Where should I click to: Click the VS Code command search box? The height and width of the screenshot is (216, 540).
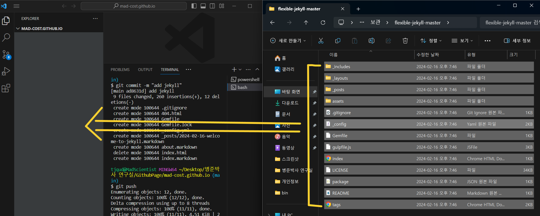tap(134, 6)
